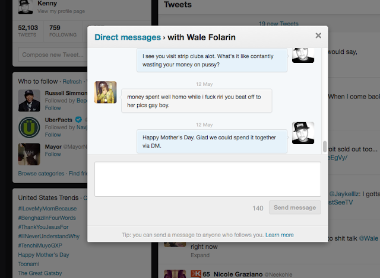Follow UberFacts
The image size is (380, 278).
coord(53,135)
